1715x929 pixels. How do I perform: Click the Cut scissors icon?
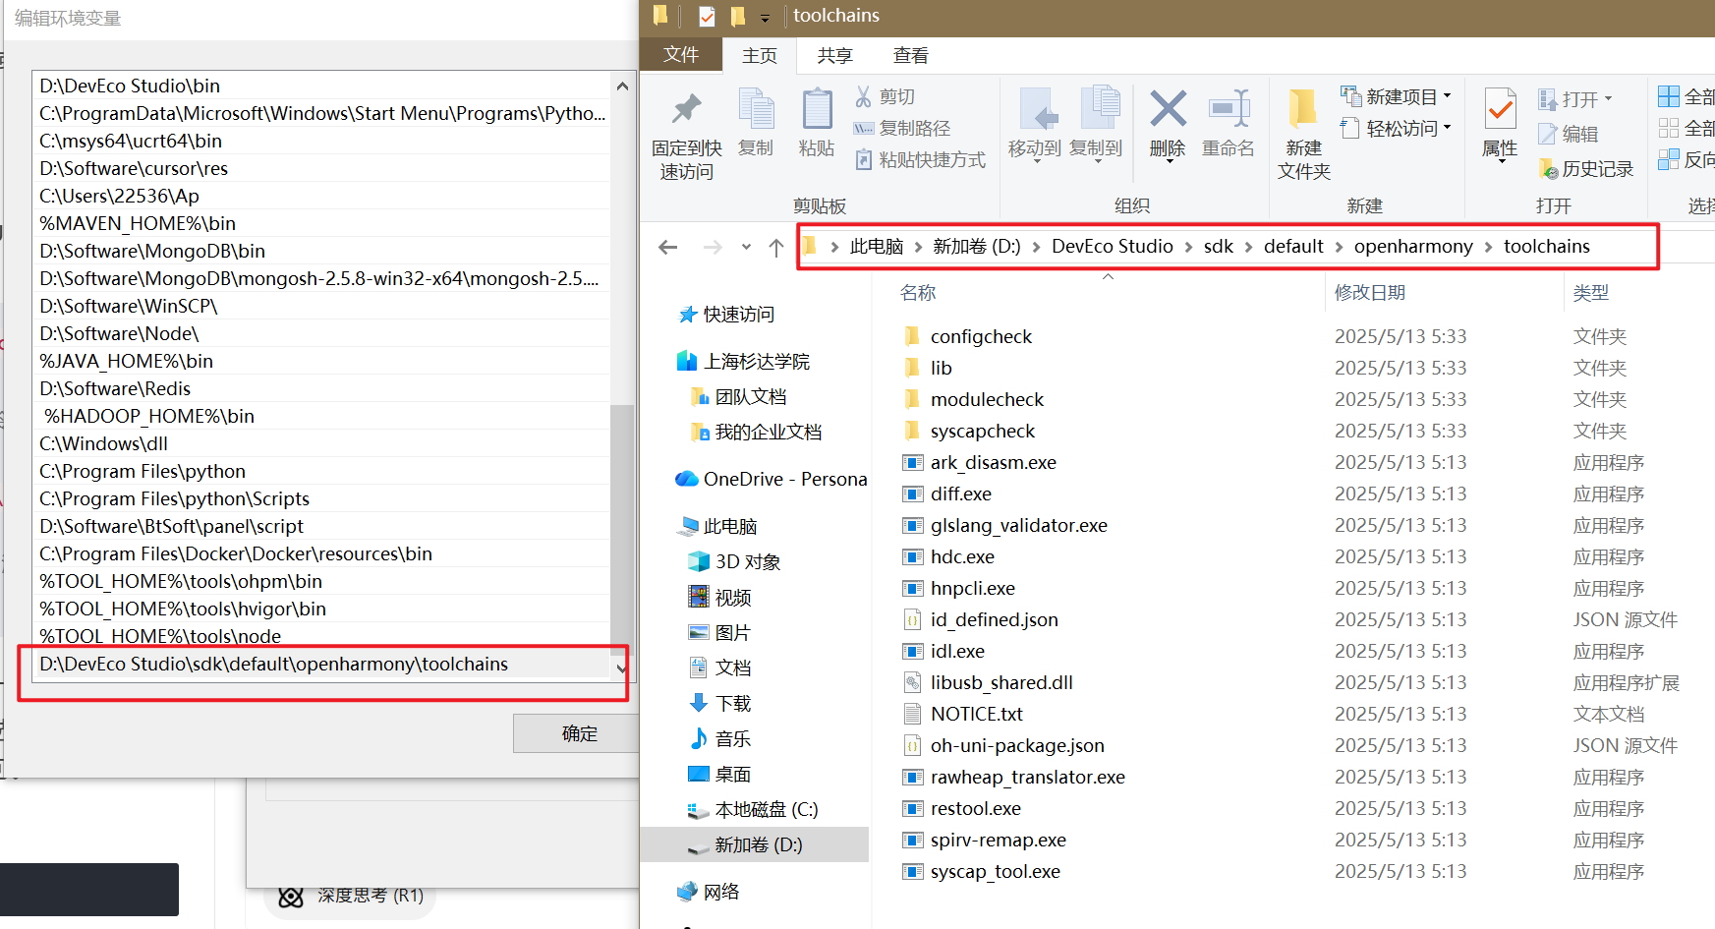[863, 96]
